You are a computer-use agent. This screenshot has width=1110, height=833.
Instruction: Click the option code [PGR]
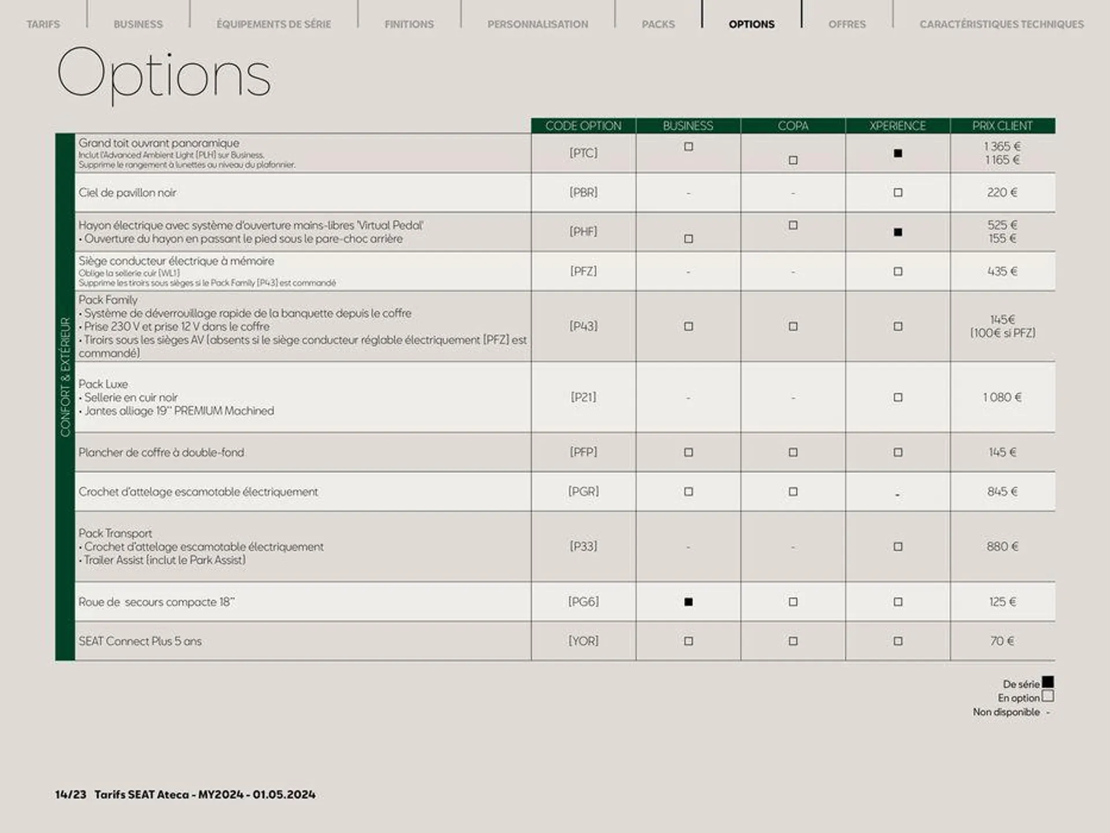(x=584, y=491)
